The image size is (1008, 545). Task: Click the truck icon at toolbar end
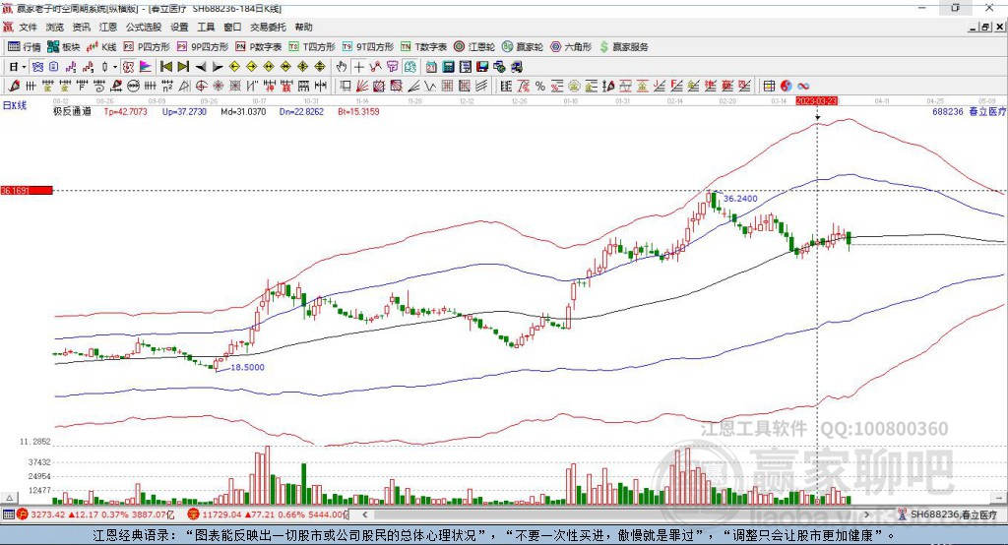(x=516, y=67)
